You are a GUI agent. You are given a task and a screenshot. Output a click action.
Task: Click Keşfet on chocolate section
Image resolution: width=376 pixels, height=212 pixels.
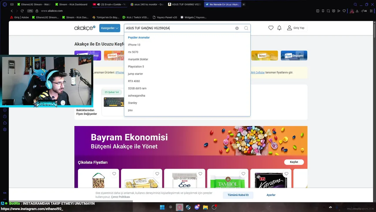tap(294, 162)
